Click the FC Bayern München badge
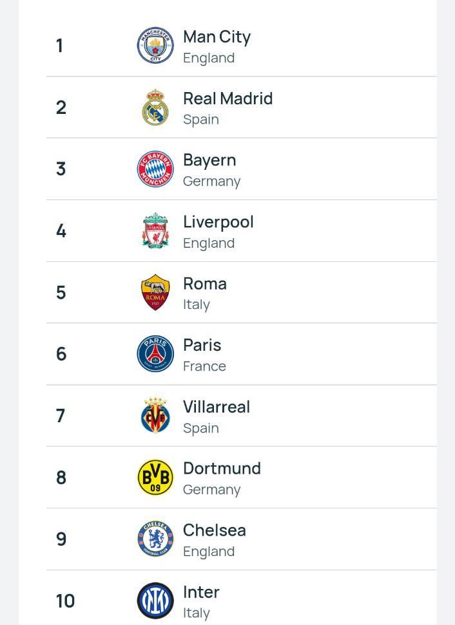 (x=155, y=169)
